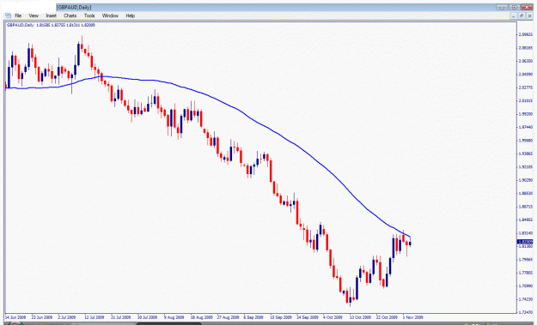Click the 1.88530 price axis label

click(526, 194)
